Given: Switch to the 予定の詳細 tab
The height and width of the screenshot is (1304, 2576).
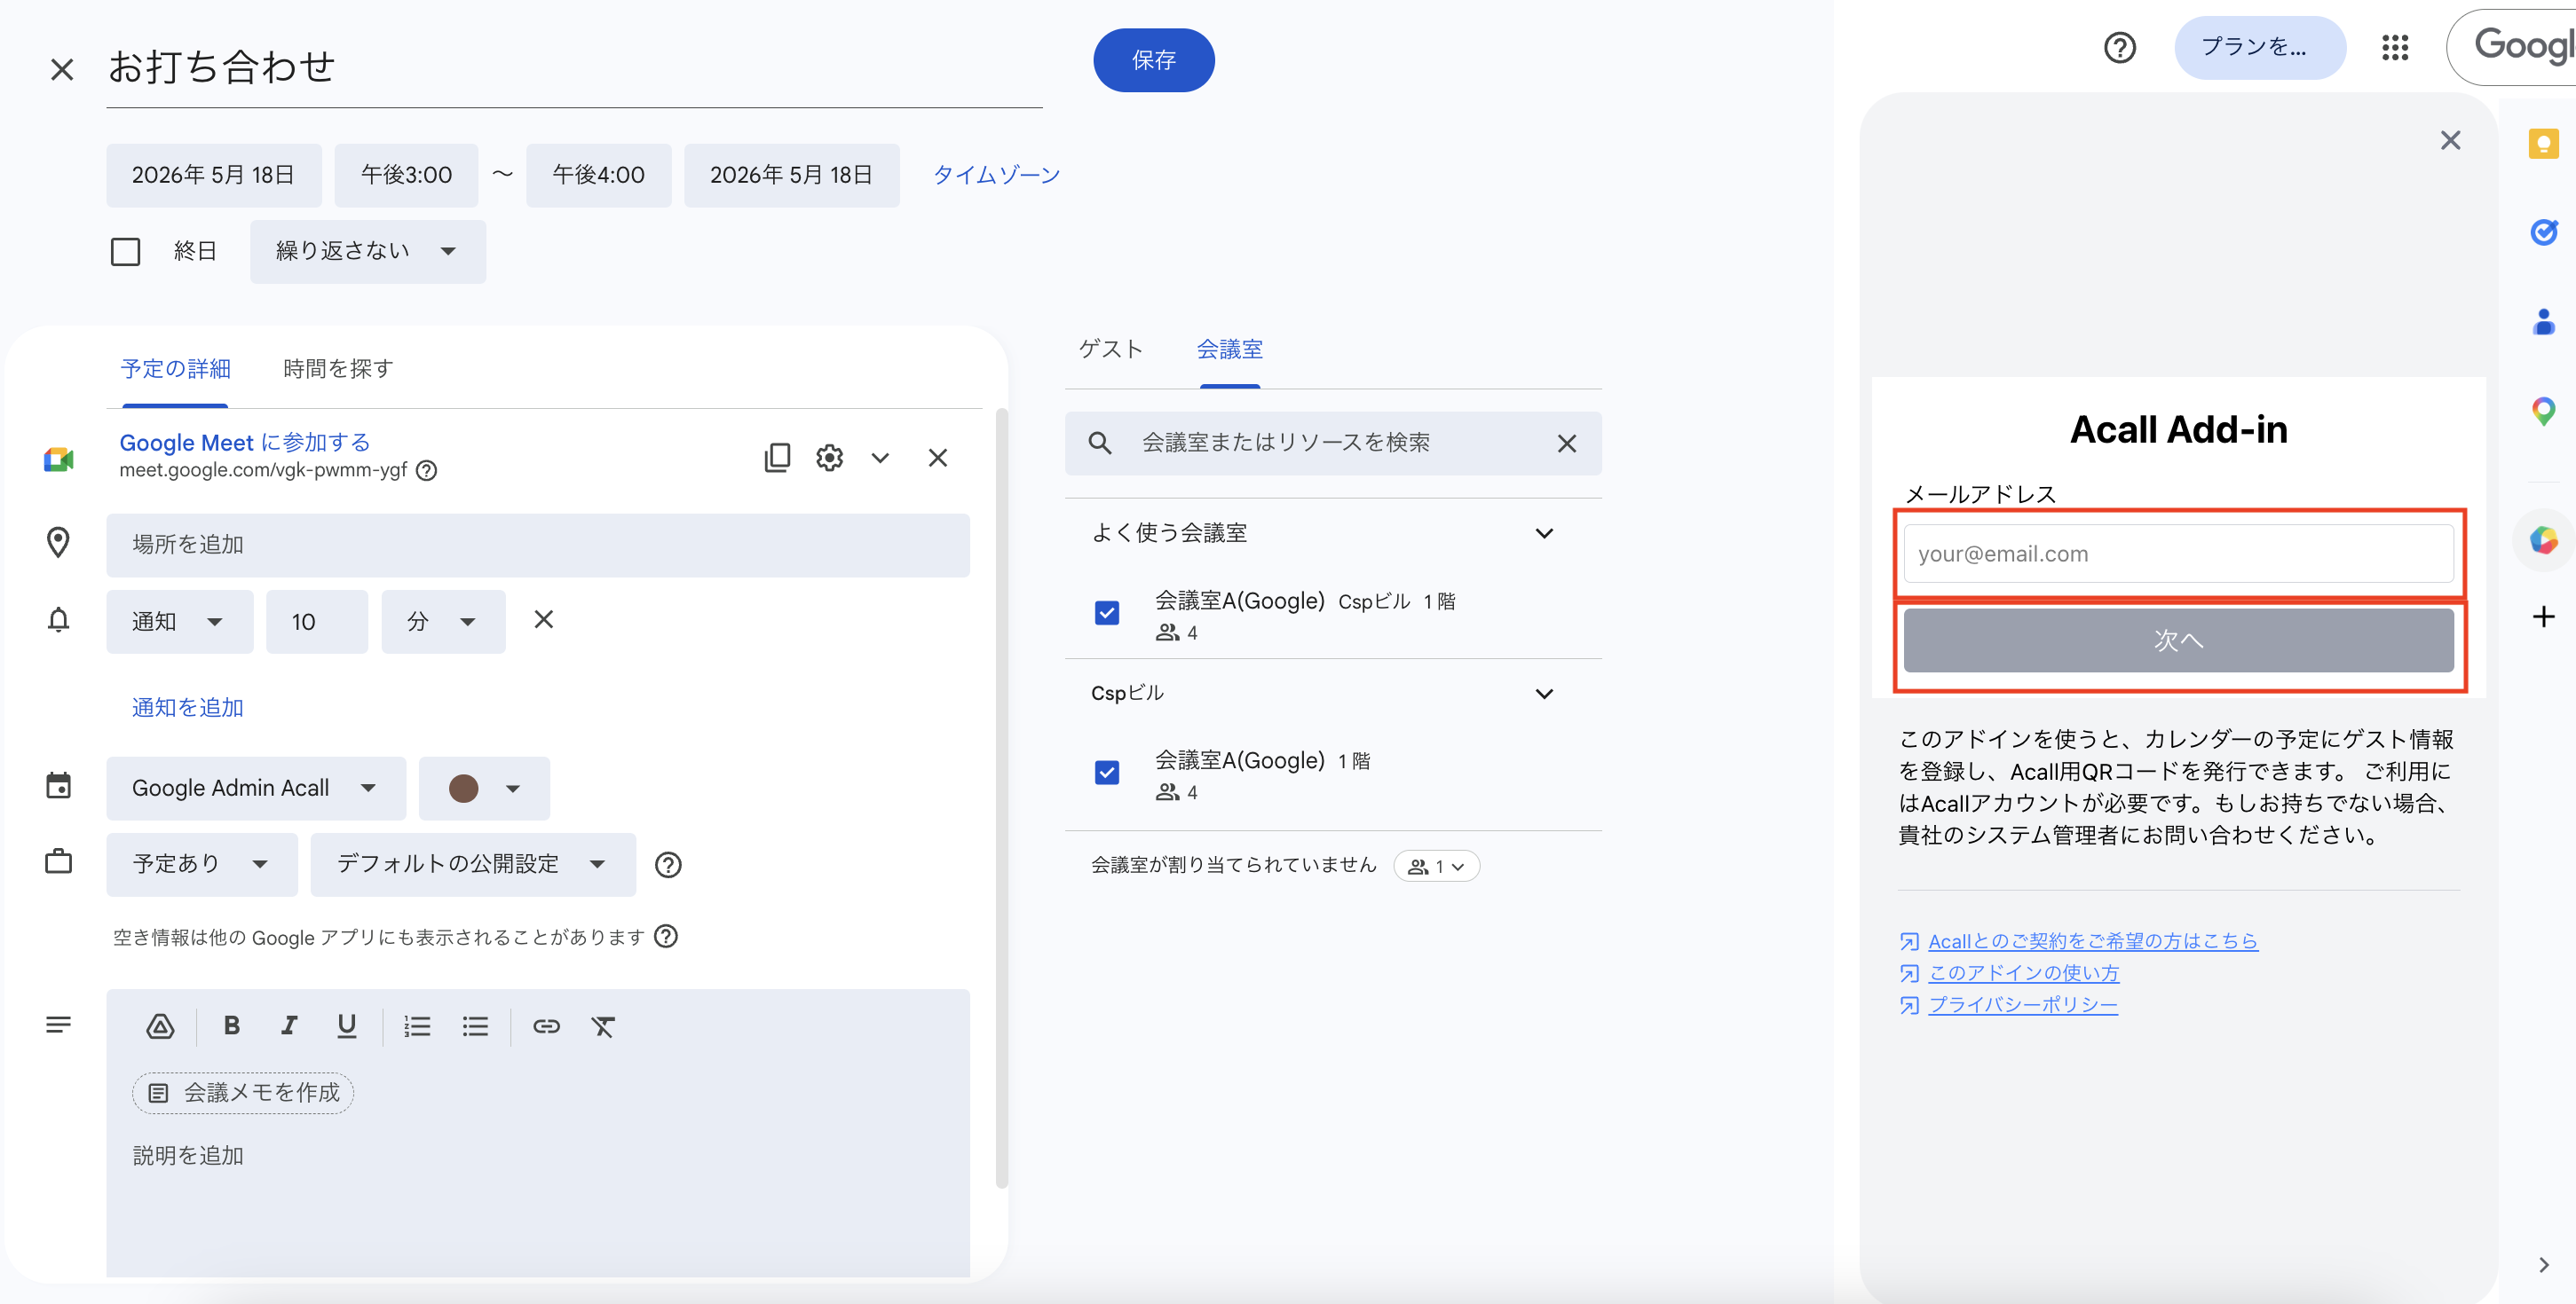Looking at the screenshot, I should (175, 369).
